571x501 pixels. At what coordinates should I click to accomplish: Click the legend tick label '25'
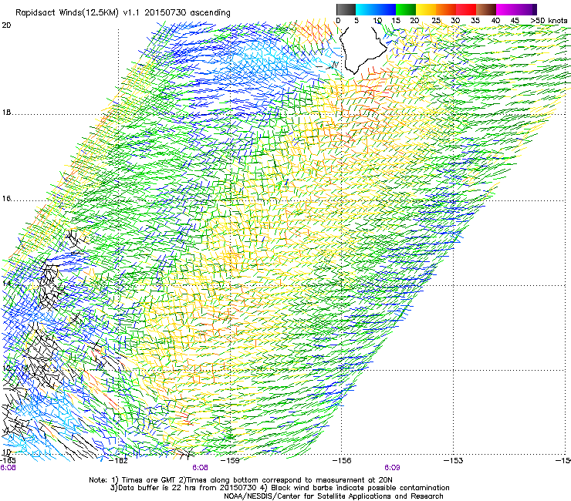click(436, 21)
